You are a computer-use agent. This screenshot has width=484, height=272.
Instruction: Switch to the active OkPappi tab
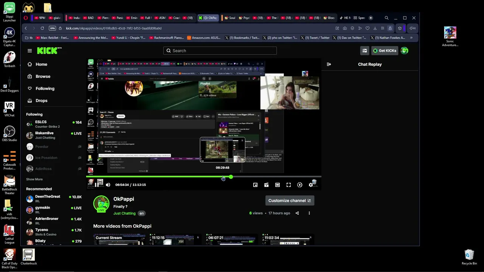pyautogui.click(x=208, y=18)
